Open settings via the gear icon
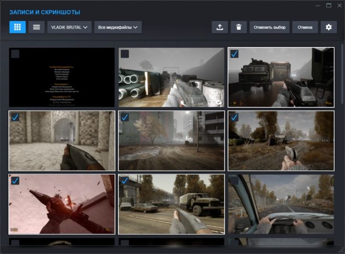 pos(328,27)
